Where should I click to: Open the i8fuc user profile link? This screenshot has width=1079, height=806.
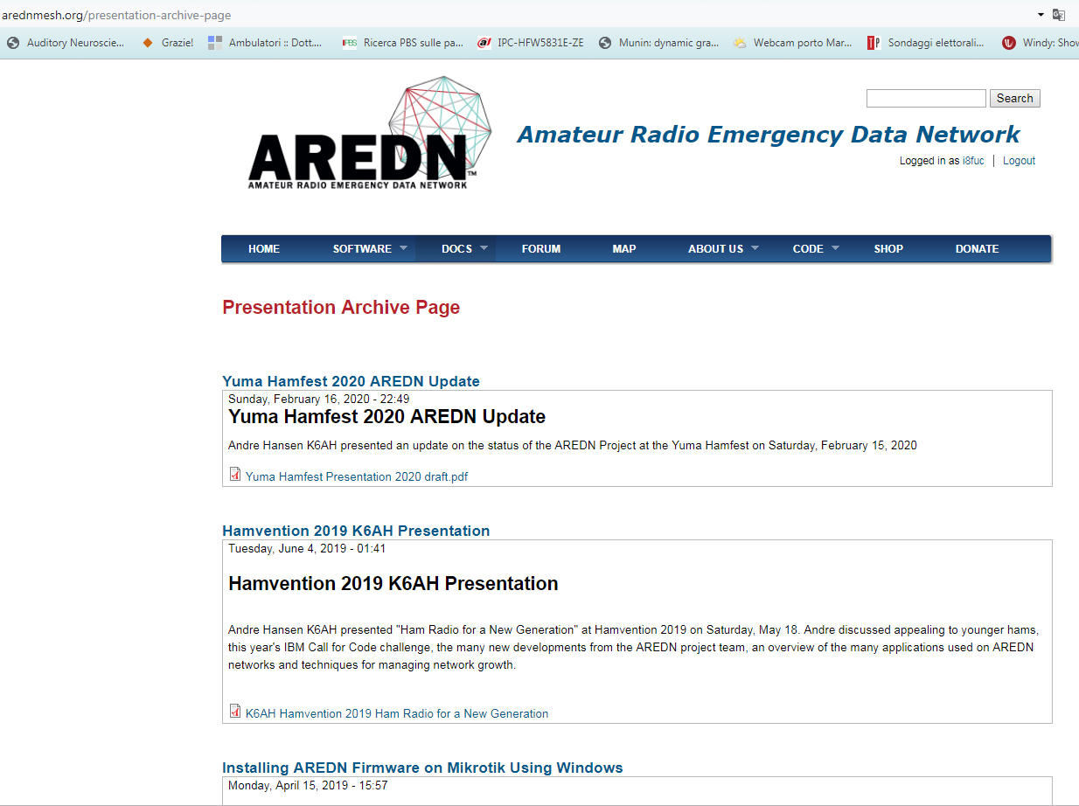974,161
